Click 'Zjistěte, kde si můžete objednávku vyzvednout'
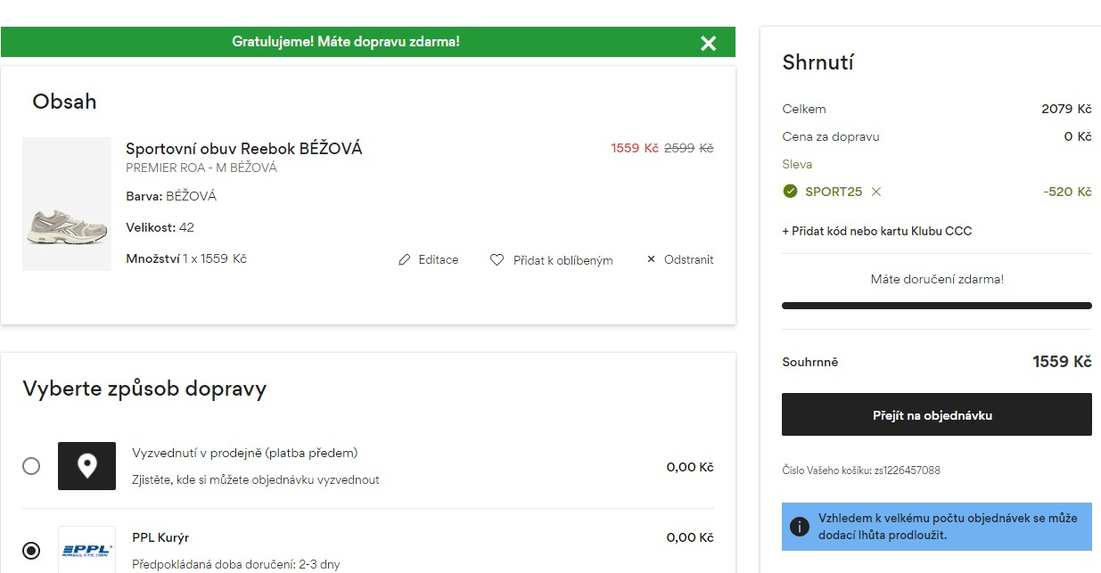1101x573 pixels. (x=256, y=479)
